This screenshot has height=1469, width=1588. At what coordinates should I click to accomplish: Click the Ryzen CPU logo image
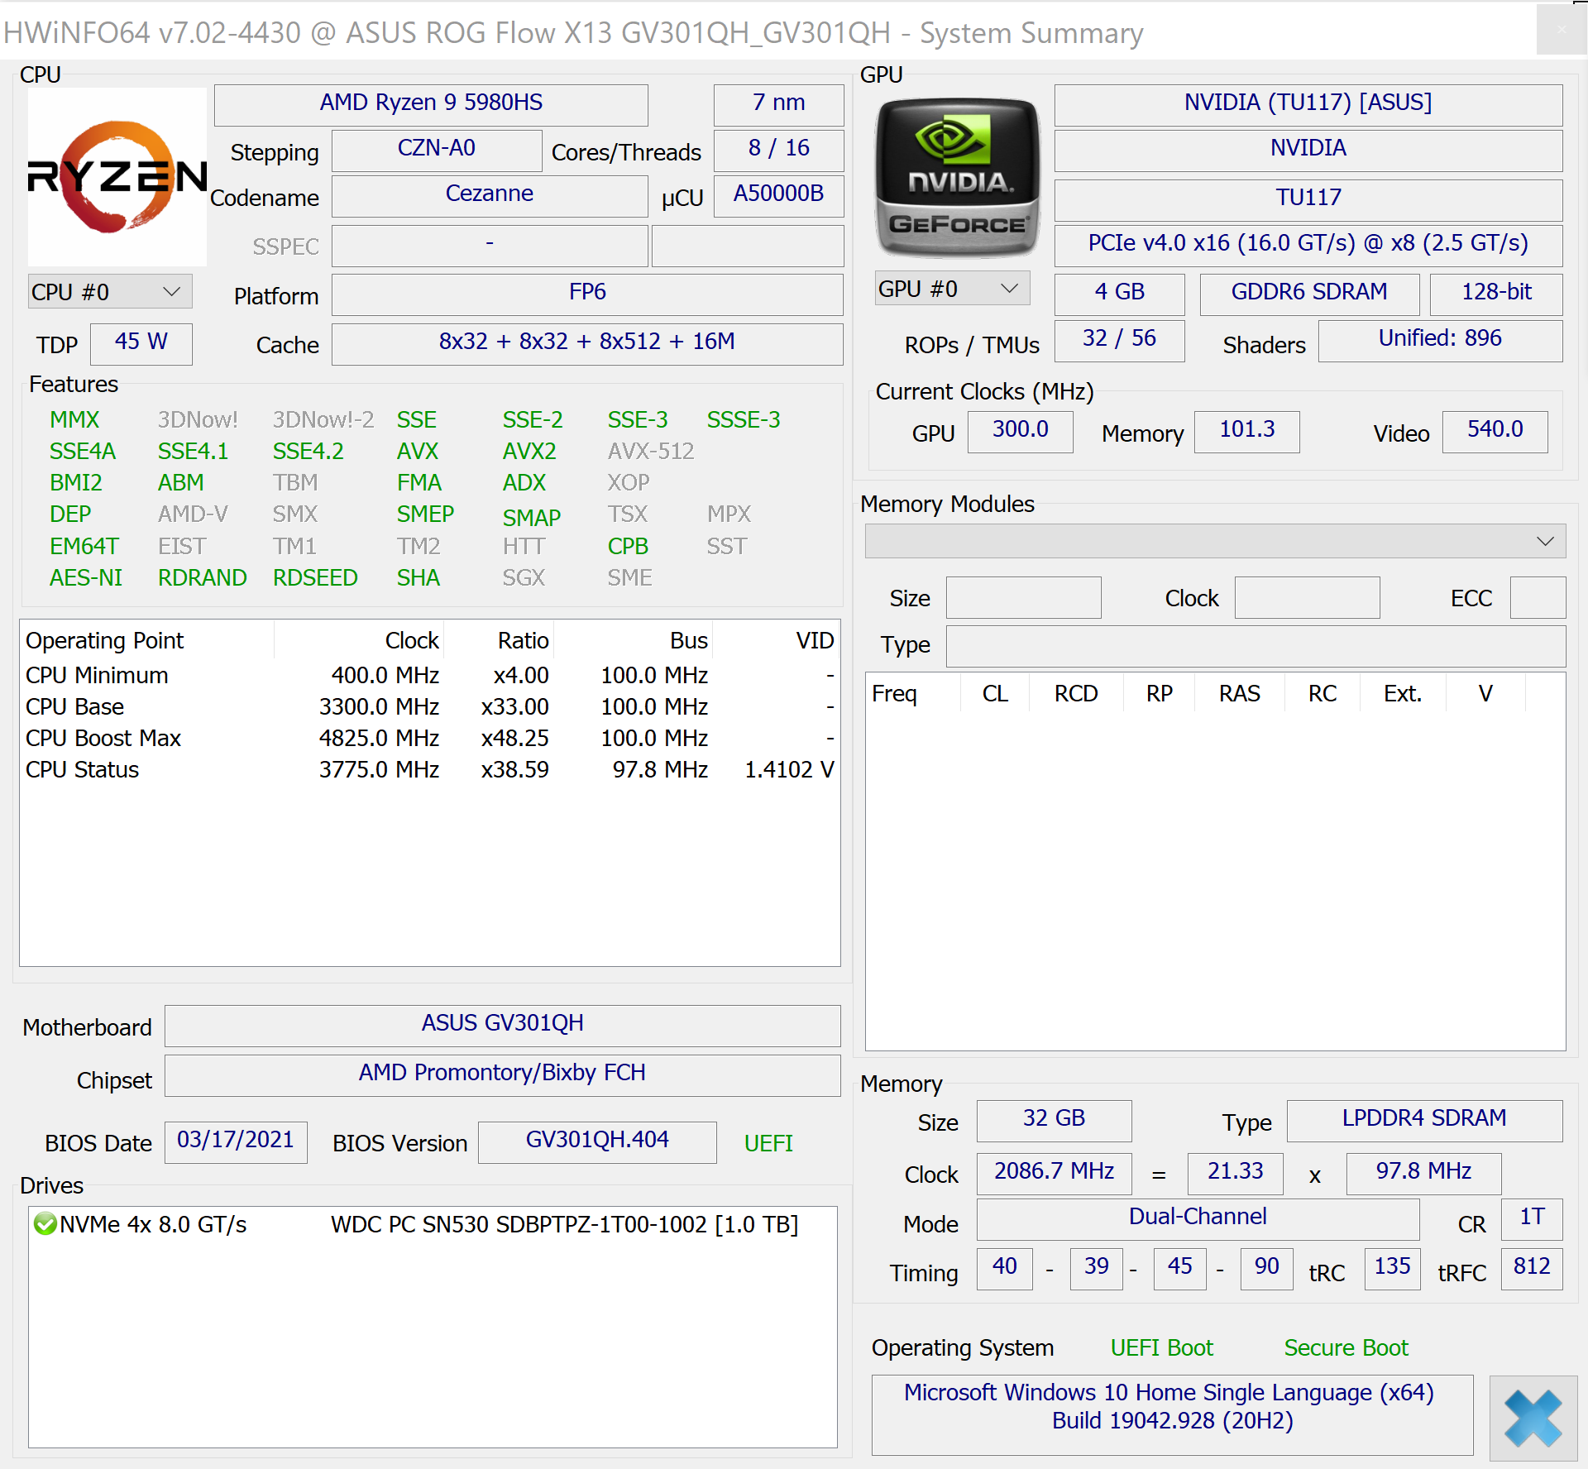[117, 176]
